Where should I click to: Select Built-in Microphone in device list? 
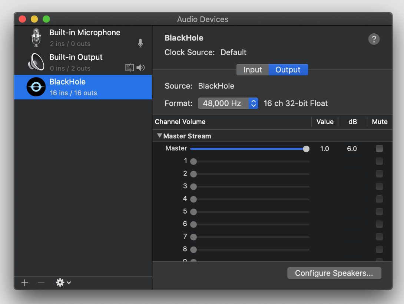click(83, 37)
